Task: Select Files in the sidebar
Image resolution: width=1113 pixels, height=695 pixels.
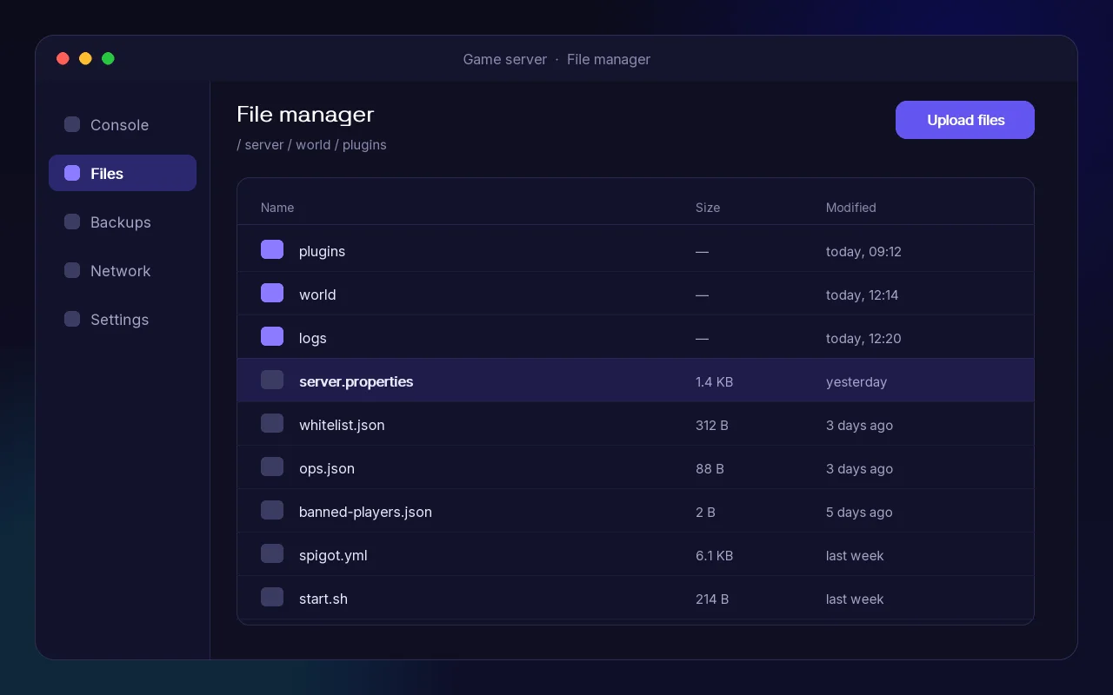Action: pyautogui.click(x=123, y=173)
